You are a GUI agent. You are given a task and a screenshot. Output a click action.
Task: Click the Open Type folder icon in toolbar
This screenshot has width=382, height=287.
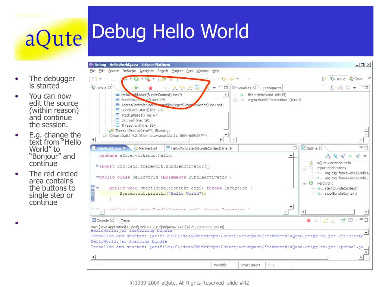coord(163,79)
